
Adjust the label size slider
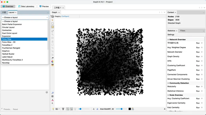click(122, 109)
